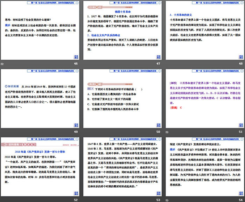The width and height of the screenshot is (245, 202).
Task: Select slide 47 on the Russian October Revolution
Action: coord(122,31)
